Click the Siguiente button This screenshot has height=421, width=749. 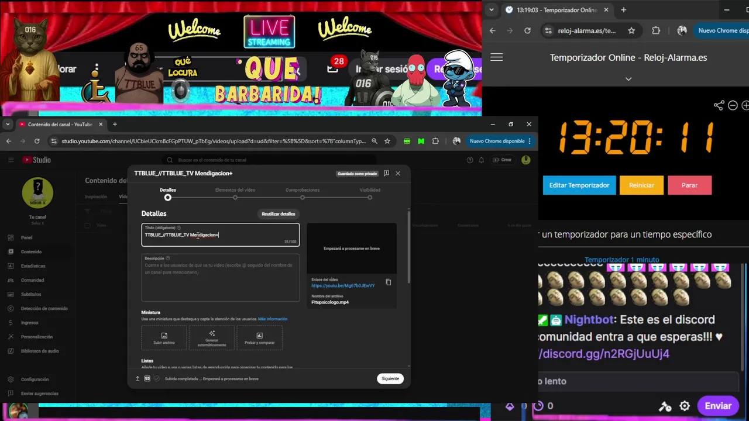tap(390, 378)
